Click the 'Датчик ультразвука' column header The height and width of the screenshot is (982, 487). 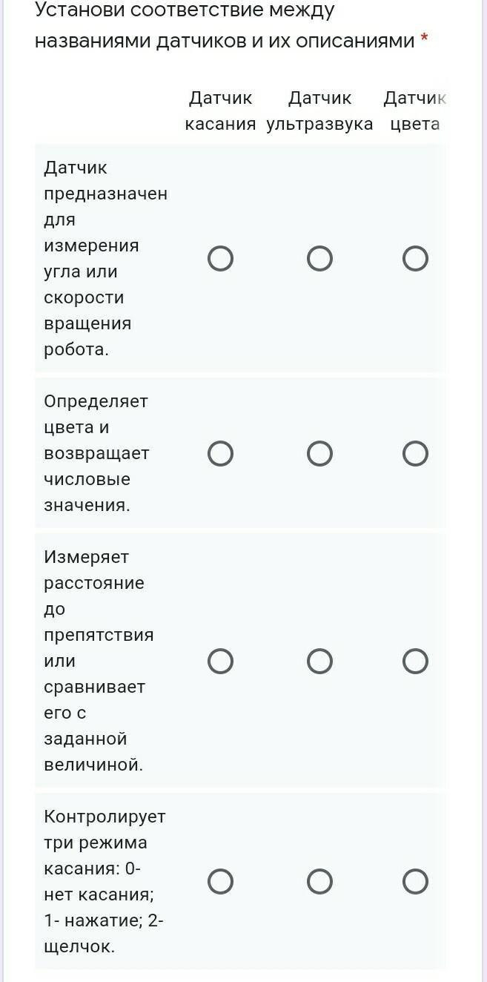[319, 111]
